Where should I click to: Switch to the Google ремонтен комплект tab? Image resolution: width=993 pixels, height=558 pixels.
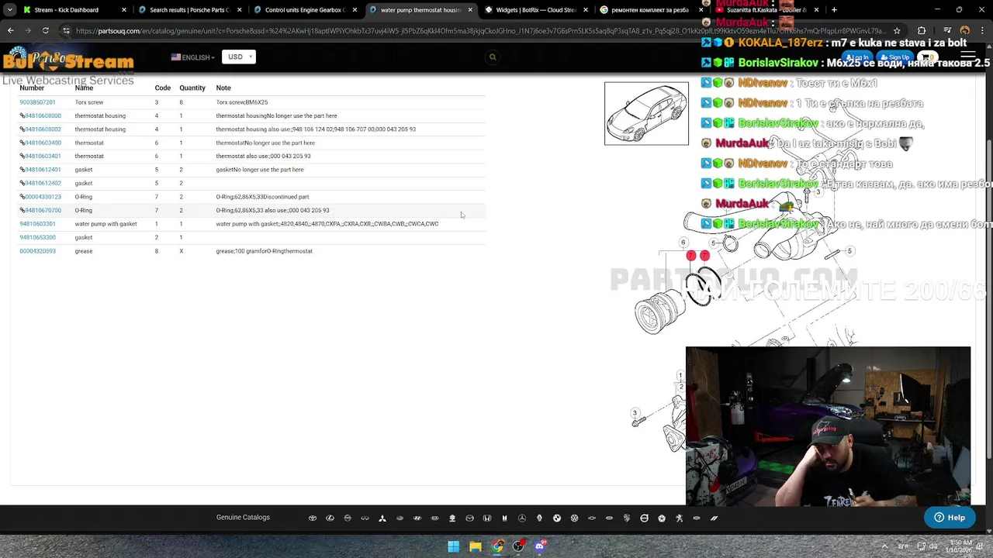(652, 10)
